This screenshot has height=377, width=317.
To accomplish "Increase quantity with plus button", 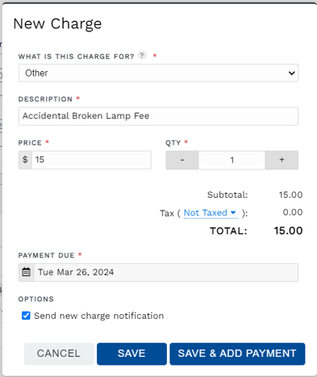I will coord(282,160).
